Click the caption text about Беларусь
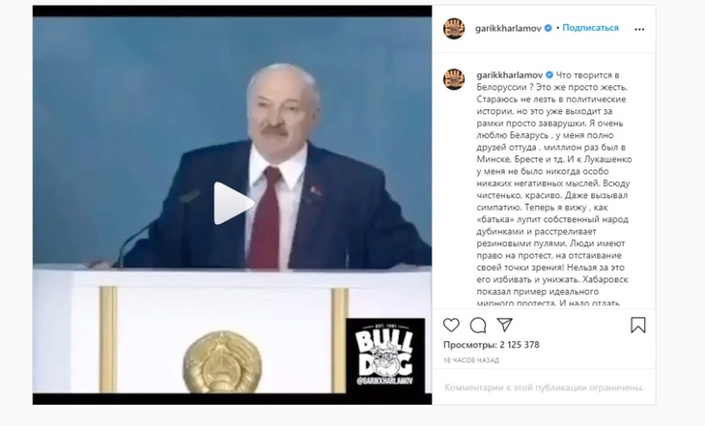The height and width of the screenshot is (426, 705). point(554,189)
